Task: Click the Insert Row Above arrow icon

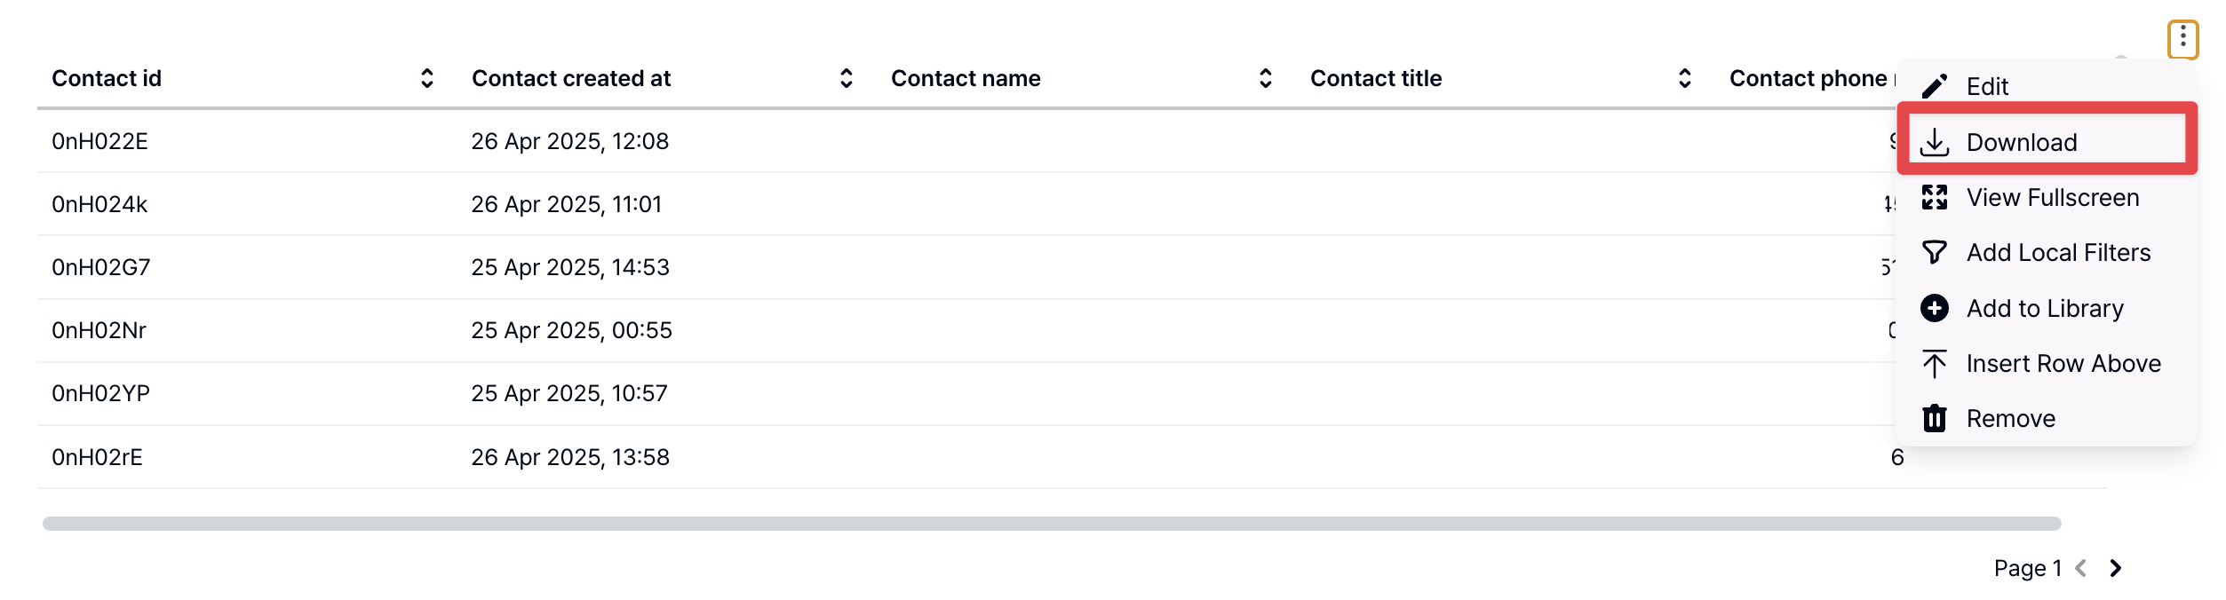Action: 1935,363
